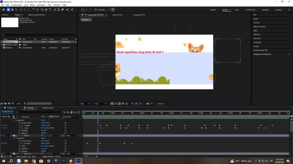Toggle visibility eye of layer 2

2,136
